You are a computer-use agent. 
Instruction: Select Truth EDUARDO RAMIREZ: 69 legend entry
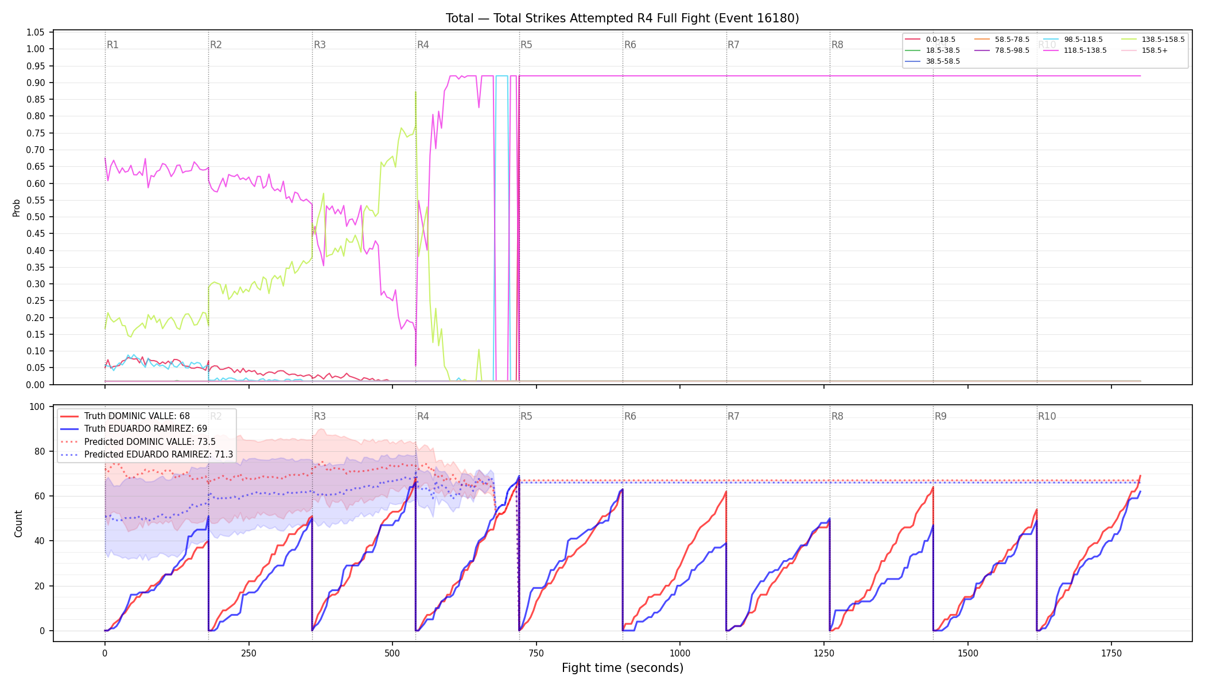coord(134,429)
